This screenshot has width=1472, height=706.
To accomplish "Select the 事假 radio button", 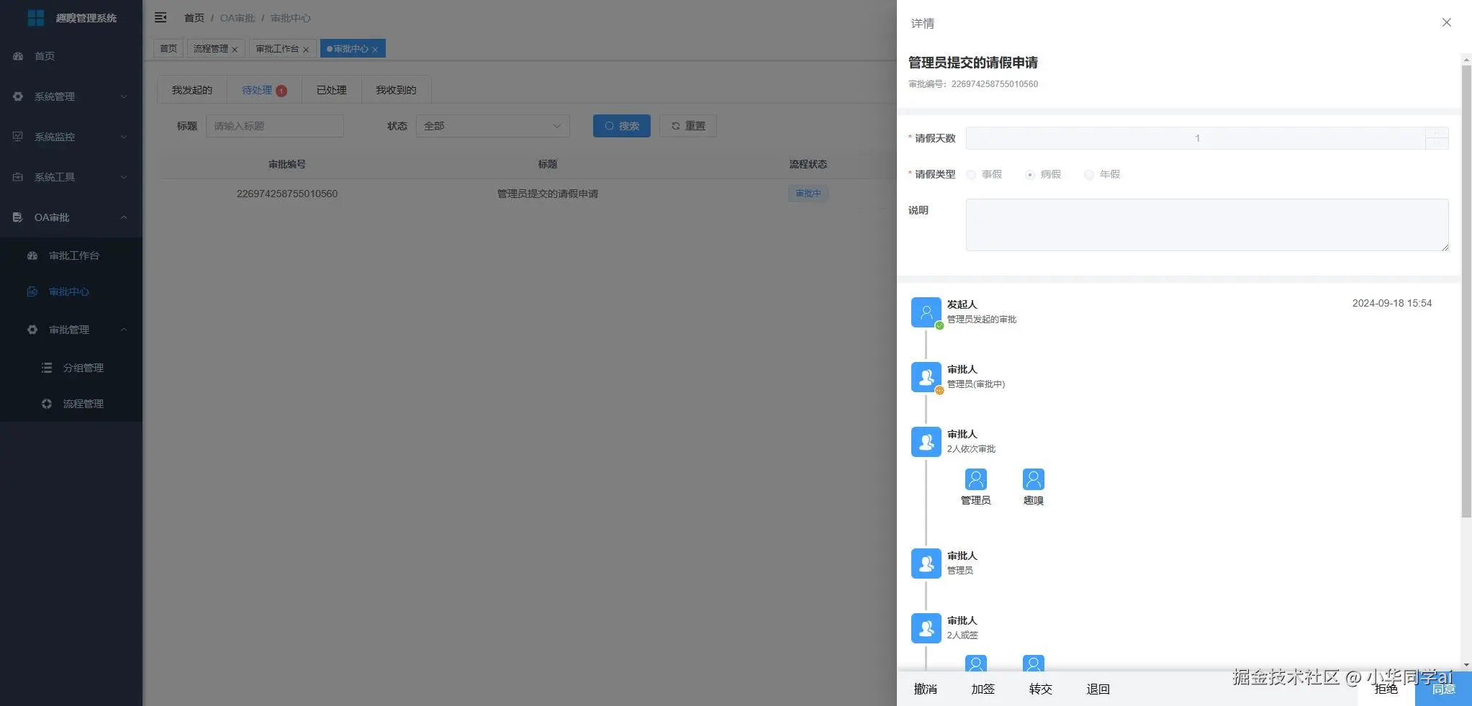I will [x=971, y=175].
